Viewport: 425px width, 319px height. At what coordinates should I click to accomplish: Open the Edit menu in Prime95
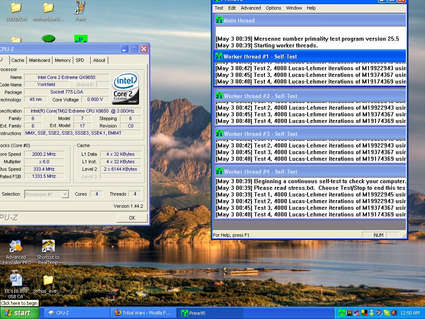tap(232, 8)
